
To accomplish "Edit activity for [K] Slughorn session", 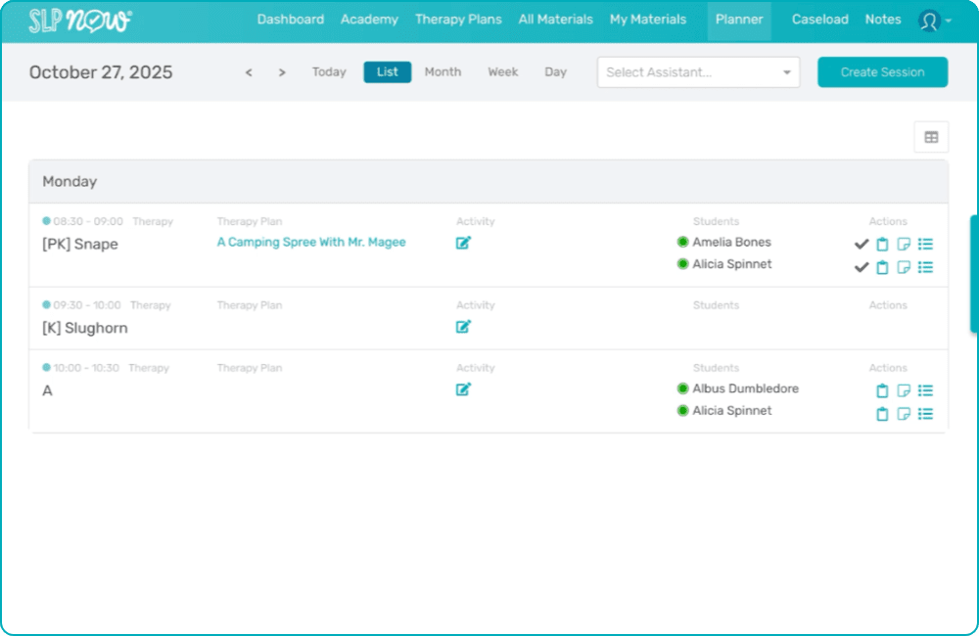I will coord(463,327).
